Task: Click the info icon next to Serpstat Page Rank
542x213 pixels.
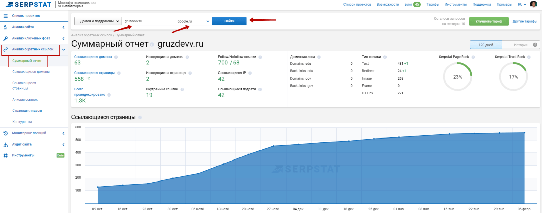Action: coord(473,57)
